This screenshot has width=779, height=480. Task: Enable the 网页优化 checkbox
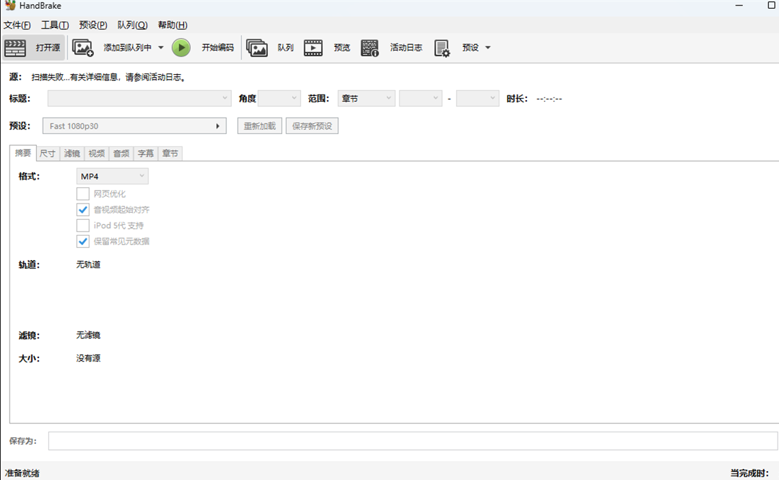pos(83,194)
